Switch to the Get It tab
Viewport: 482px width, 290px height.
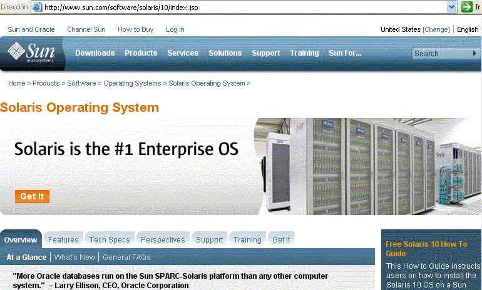(x=281, y=239)
